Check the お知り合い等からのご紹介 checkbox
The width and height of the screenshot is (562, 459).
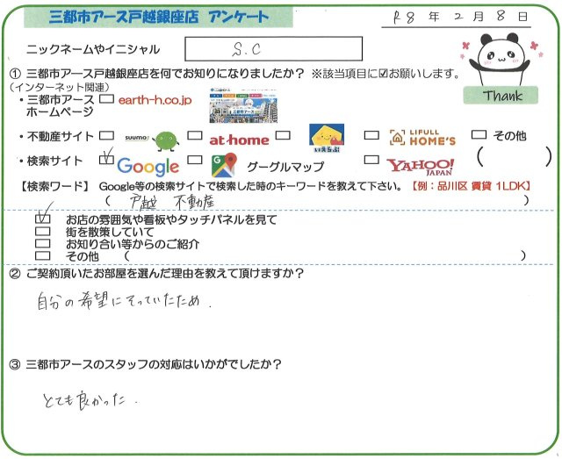tap(43, 243)
